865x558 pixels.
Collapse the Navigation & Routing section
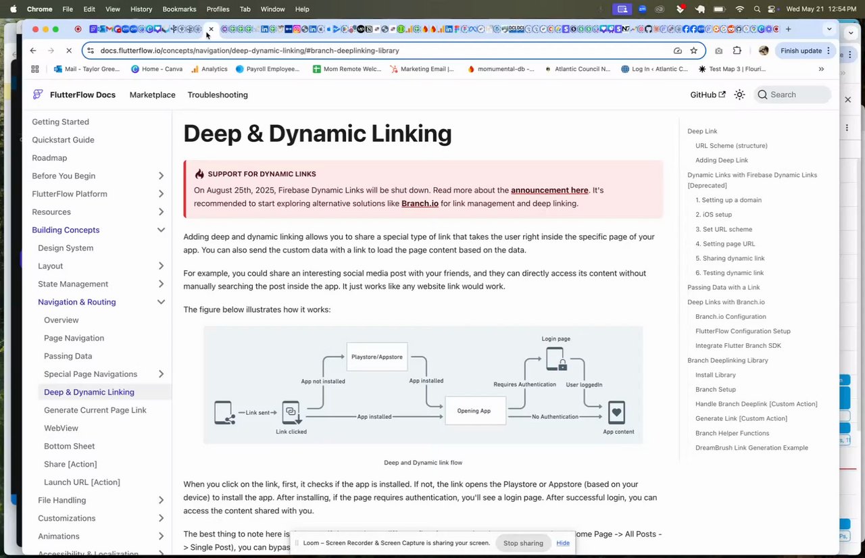click(161, 302)
